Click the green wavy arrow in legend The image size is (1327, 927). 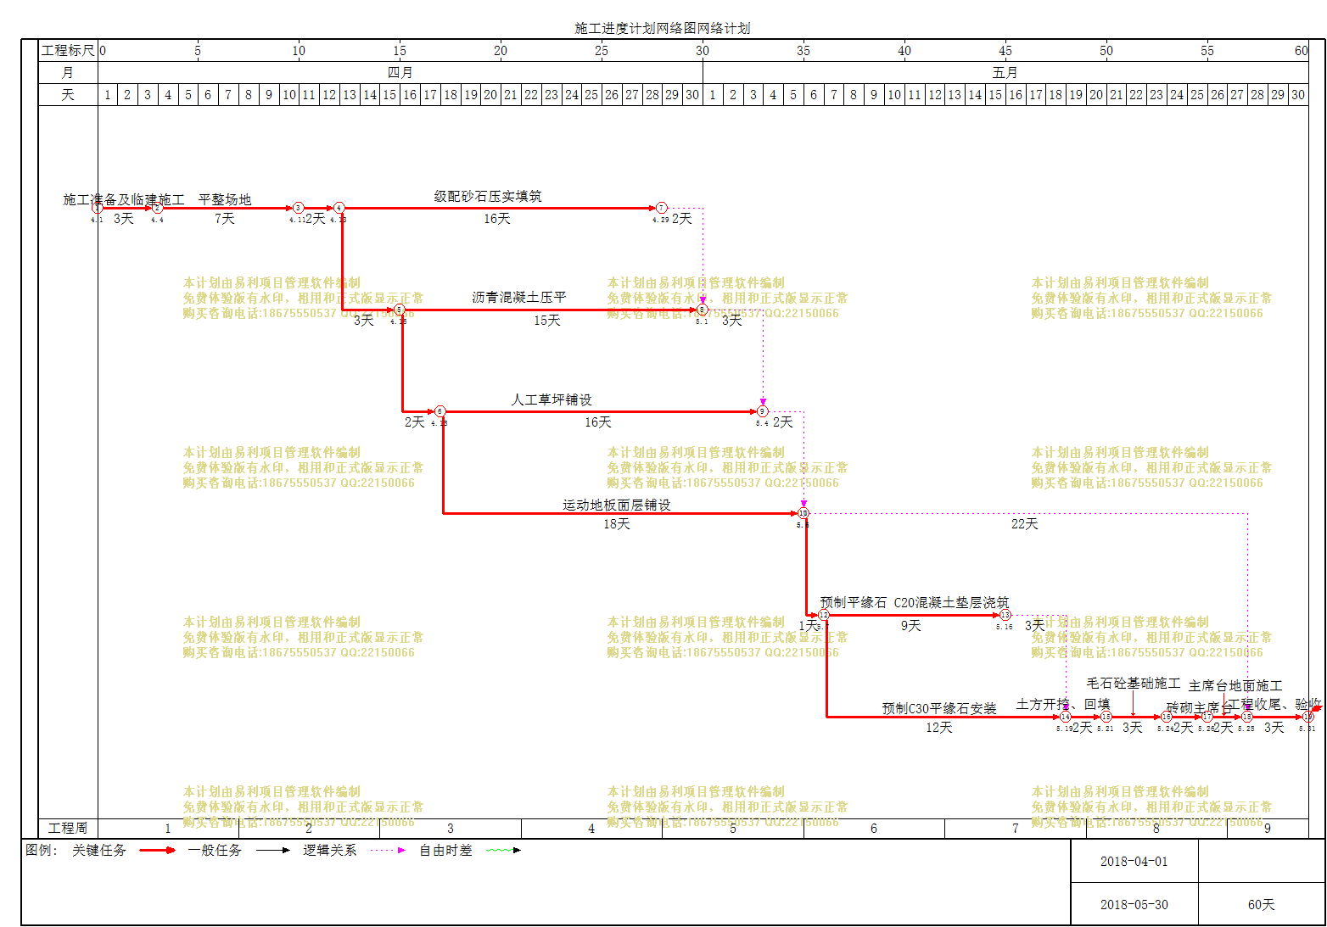[503, 850]
